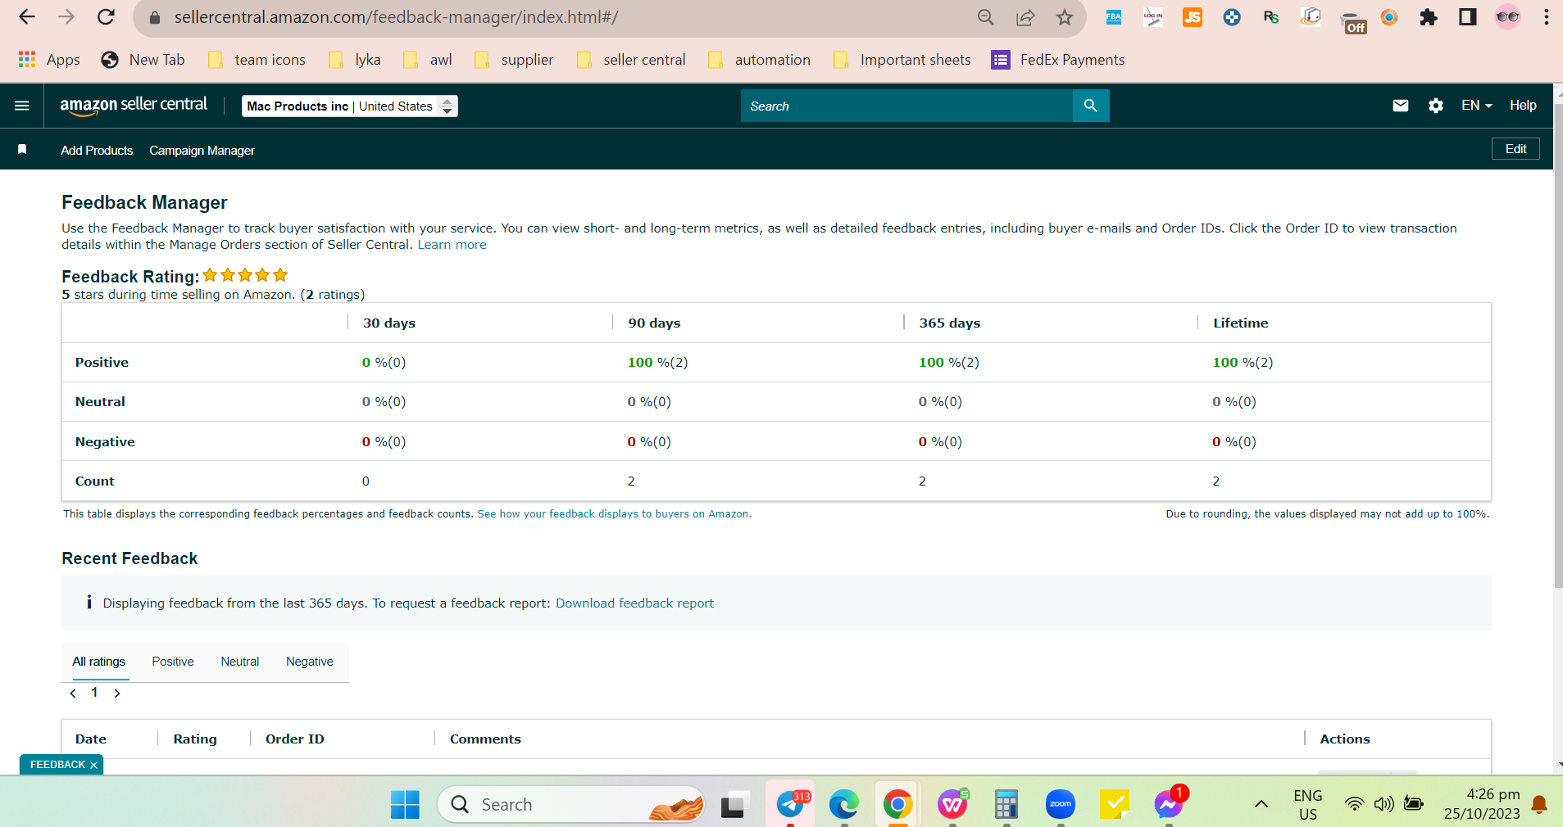This screenshot has width=1563, height=827.
Task: Switch to the Neutral feedback tab
Action: [239, 662]
